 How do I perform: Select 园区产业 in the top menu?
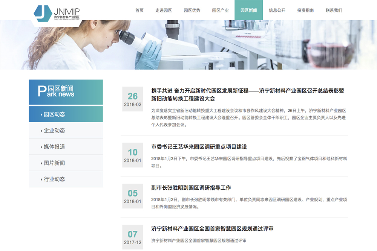click(220, 10)
